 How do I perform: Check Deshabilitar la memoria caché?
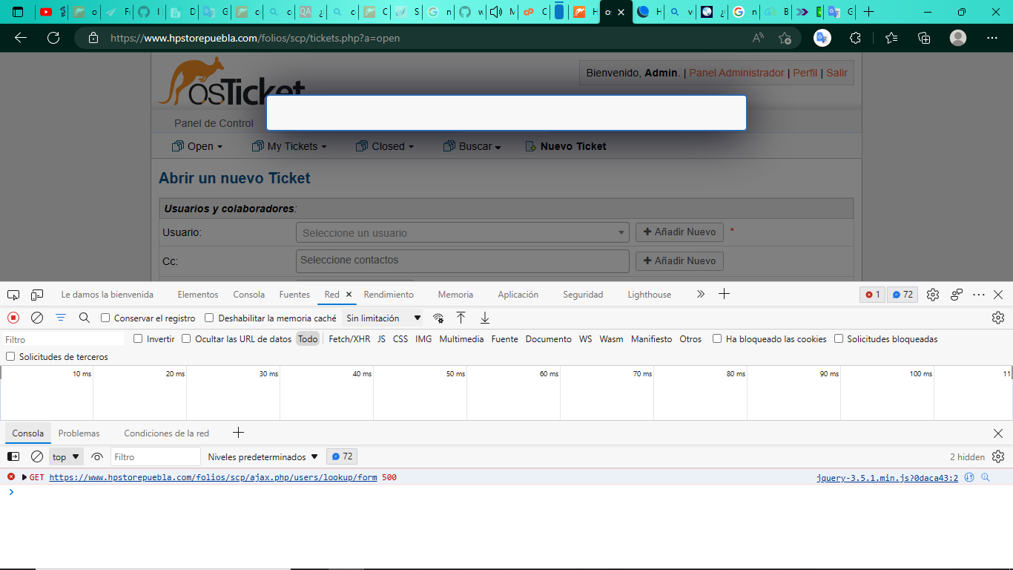tap(210, 318)
